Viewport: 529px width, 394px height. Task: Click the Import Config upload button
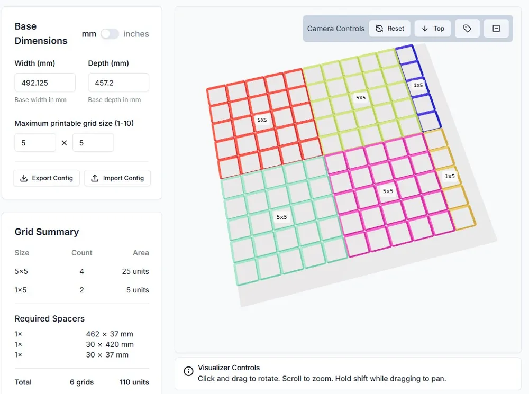[117, 178]
